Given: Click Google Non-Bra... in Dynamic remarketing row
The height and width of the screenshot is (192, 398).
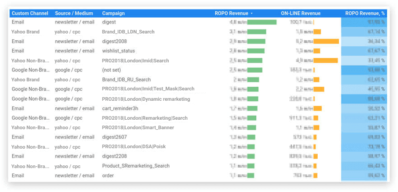Looking at the screenshot, I should pos(30,99).
